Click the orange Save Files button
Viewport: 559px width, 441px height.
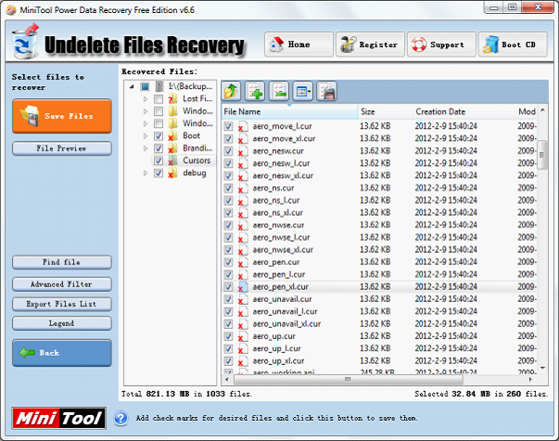[62, 116]
